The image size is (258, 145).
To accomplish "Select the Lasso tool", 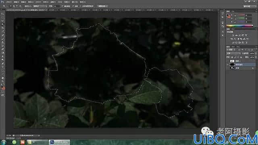I will pos(2,21).
